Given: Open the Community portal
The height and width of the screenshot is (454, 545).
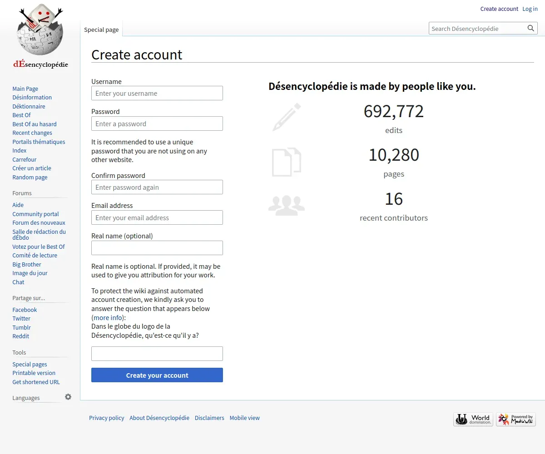Looking at the screenshot, I should coord(35,214).
